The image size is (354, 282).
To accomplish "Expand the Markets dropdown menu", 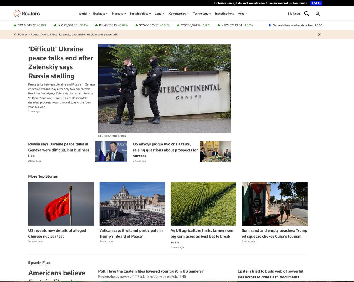I will 119,14.
